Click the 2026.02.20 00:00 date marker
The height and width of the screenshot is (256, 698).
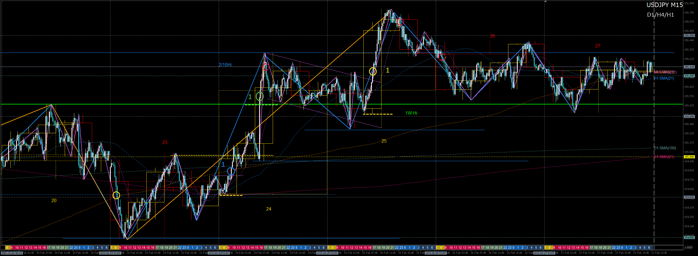[12, 253]
